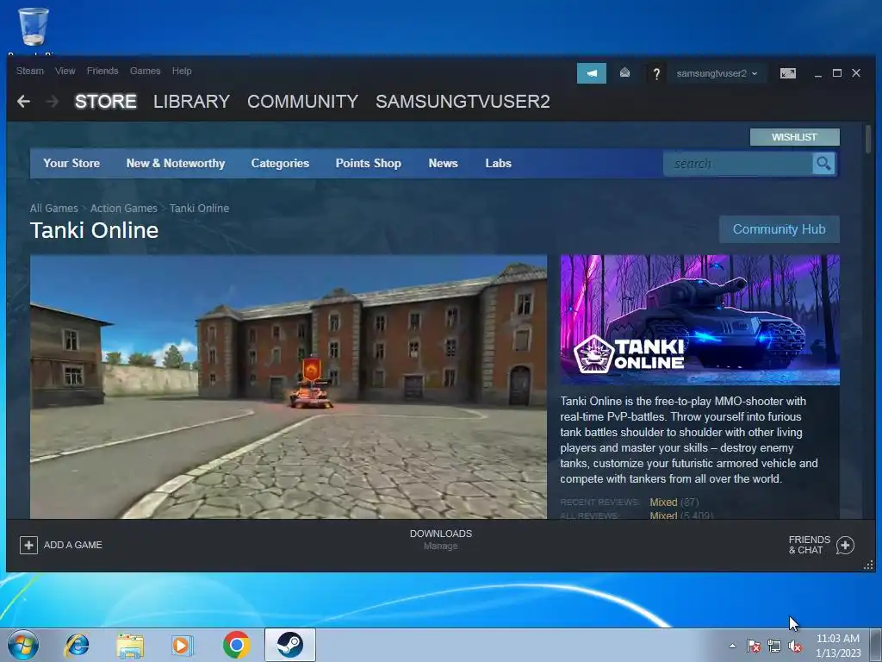Screen dimensions: 882x662
Task: Click the Recycle Bin desktop icon
Action: pos(34,27)
